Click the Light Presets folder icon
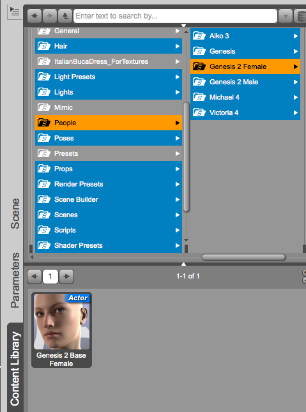The image size is (306, 412). coord(43,77)
